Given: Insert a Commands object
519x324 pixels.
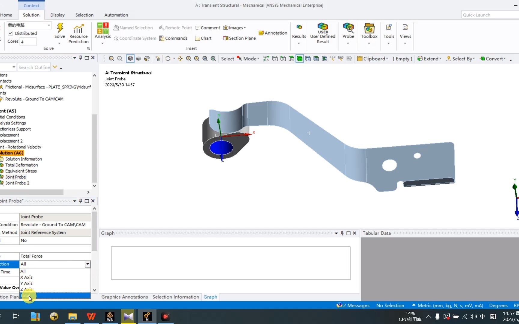Looking at the screenshot, I should click(x=173, y=38).
